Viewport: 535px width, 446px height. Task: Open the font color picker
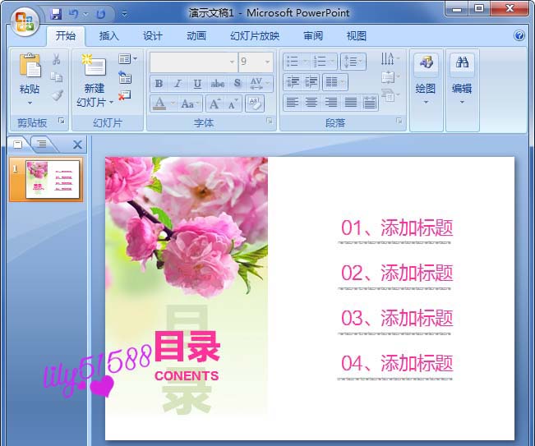point(173,103)
